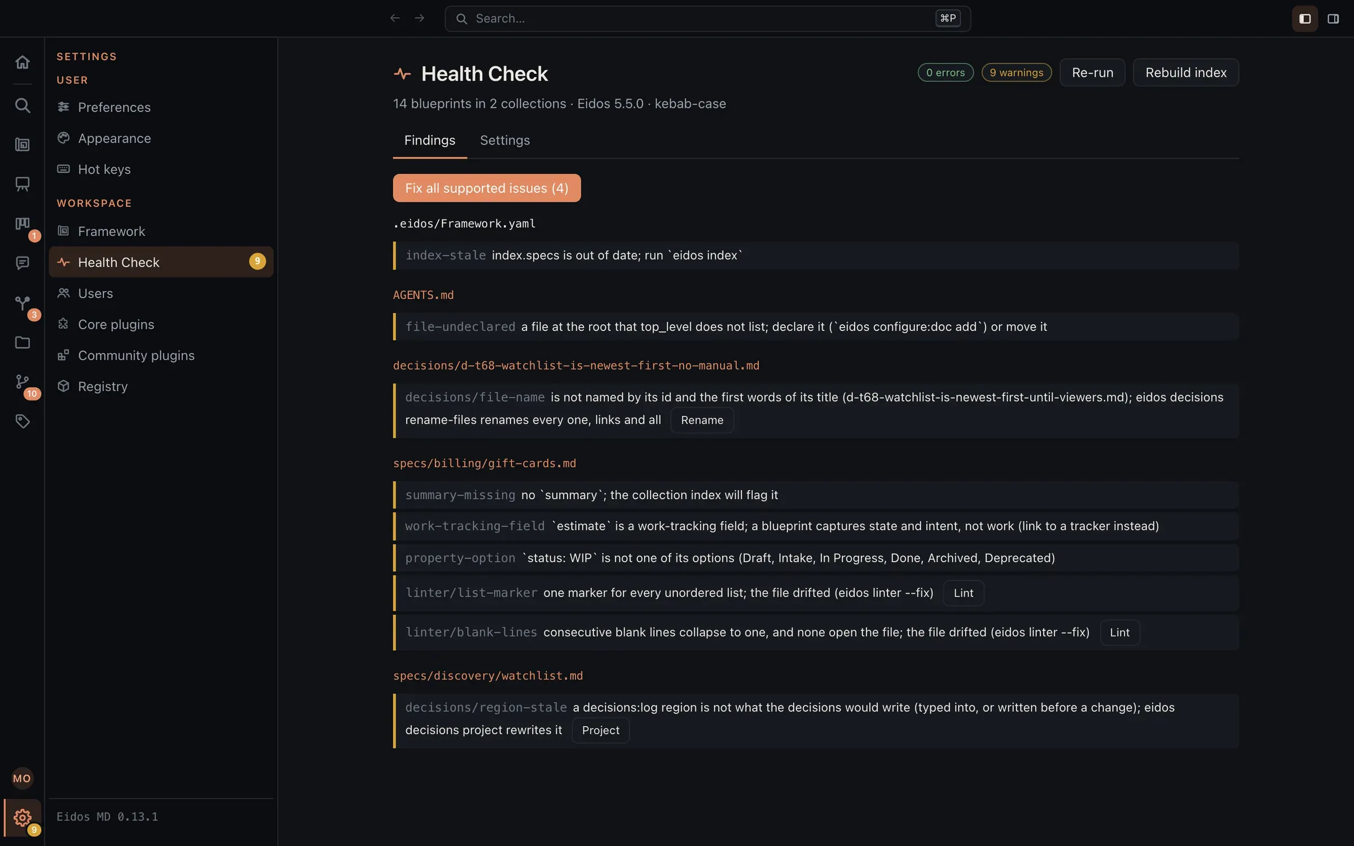Open the presentation board icon in rail

pyautogui.click(x=22, y=184)
